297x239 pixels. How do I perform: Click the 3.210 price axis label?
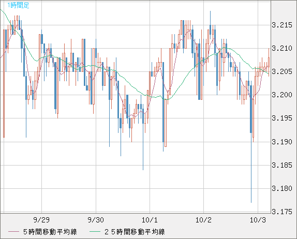click(x=282, y=48)
